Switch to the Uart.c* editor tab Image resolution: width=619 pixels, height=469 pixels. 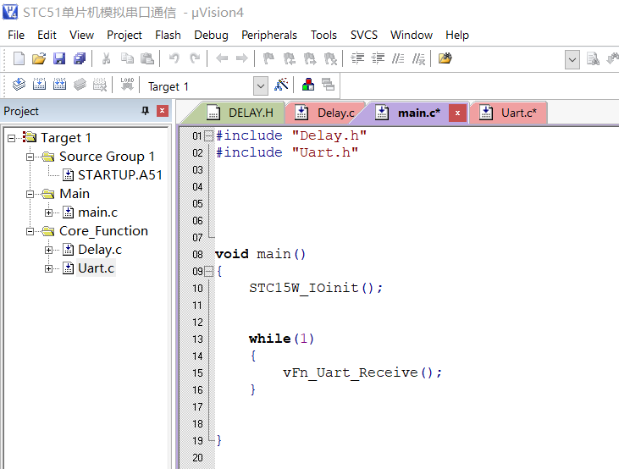click(x=508, y=113)
